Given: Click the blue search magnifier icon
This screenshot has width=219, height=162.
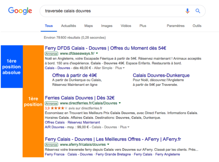Looking at the screenshot, I should pyautogui.click(x=198, y=11).
